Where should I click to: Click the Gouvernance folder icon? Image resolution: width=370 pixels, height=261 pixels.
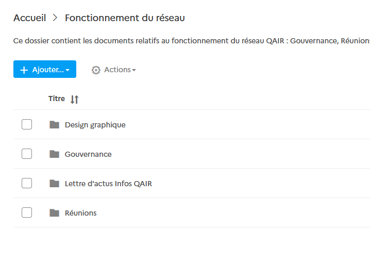point(54,154)
